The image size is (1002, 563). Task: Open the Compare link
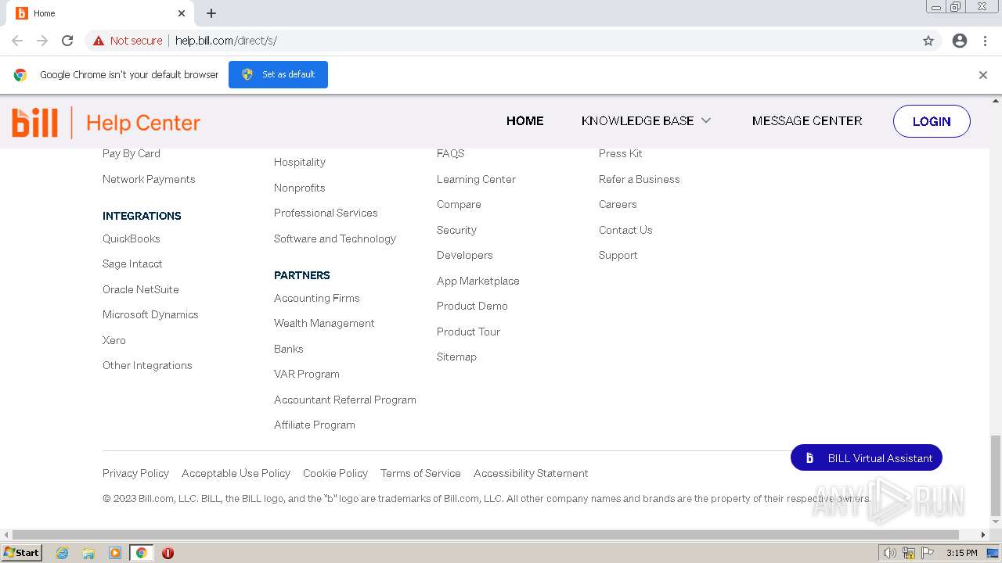(x=459, y=204)
